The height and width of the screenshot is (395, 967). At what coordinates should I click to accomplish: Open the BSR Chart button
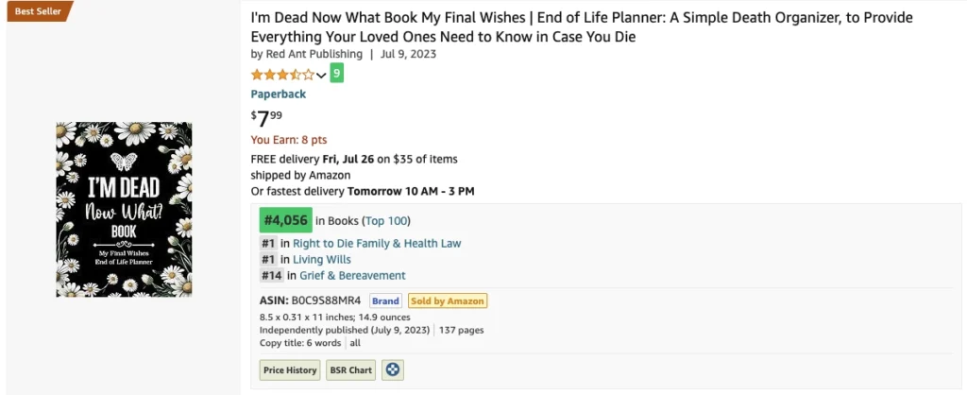(351, 370)
